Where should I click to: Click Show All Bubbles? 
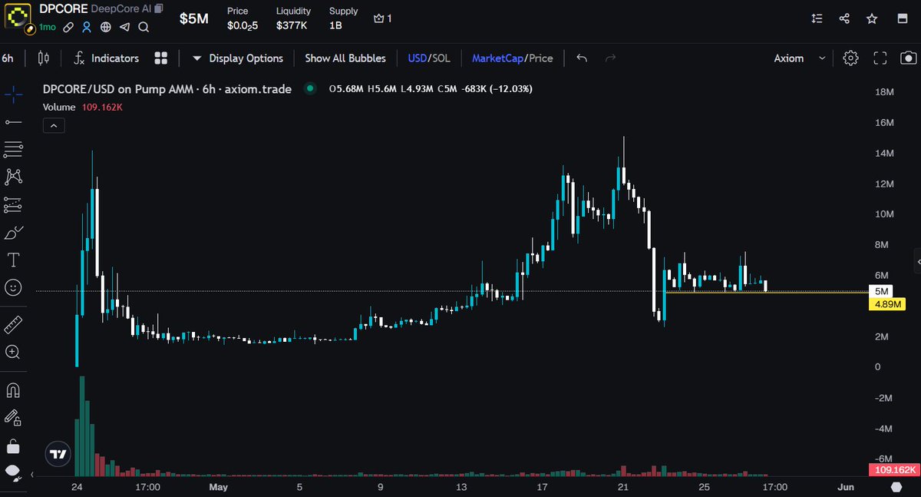pos(345,58)
